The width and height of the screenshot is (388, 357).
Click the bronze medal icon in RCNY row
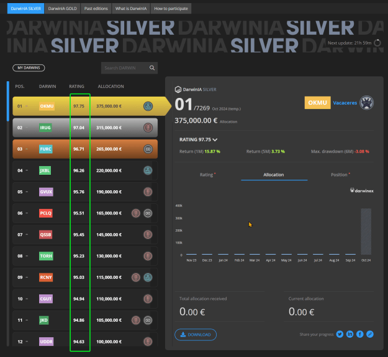[x=136, y=278]
